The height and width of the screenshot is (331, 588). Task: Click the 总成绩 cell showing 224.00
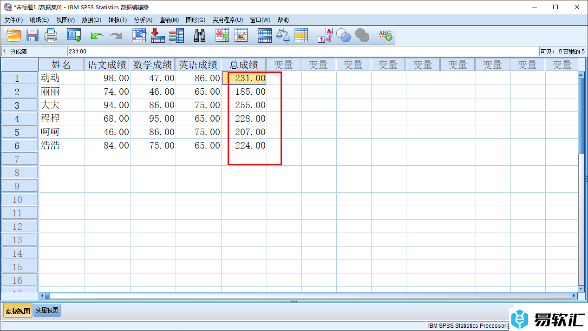(x=244, y=145)
